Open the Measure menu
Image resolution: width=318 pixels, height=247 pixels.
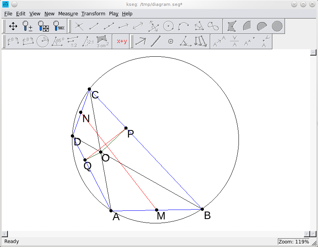click(x=68, y=14)
